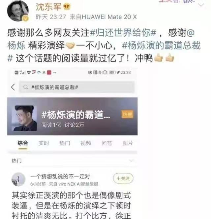Open the 视频 tab
The width and height of the screenshot is (211, 219).
[x=86, y=143]
